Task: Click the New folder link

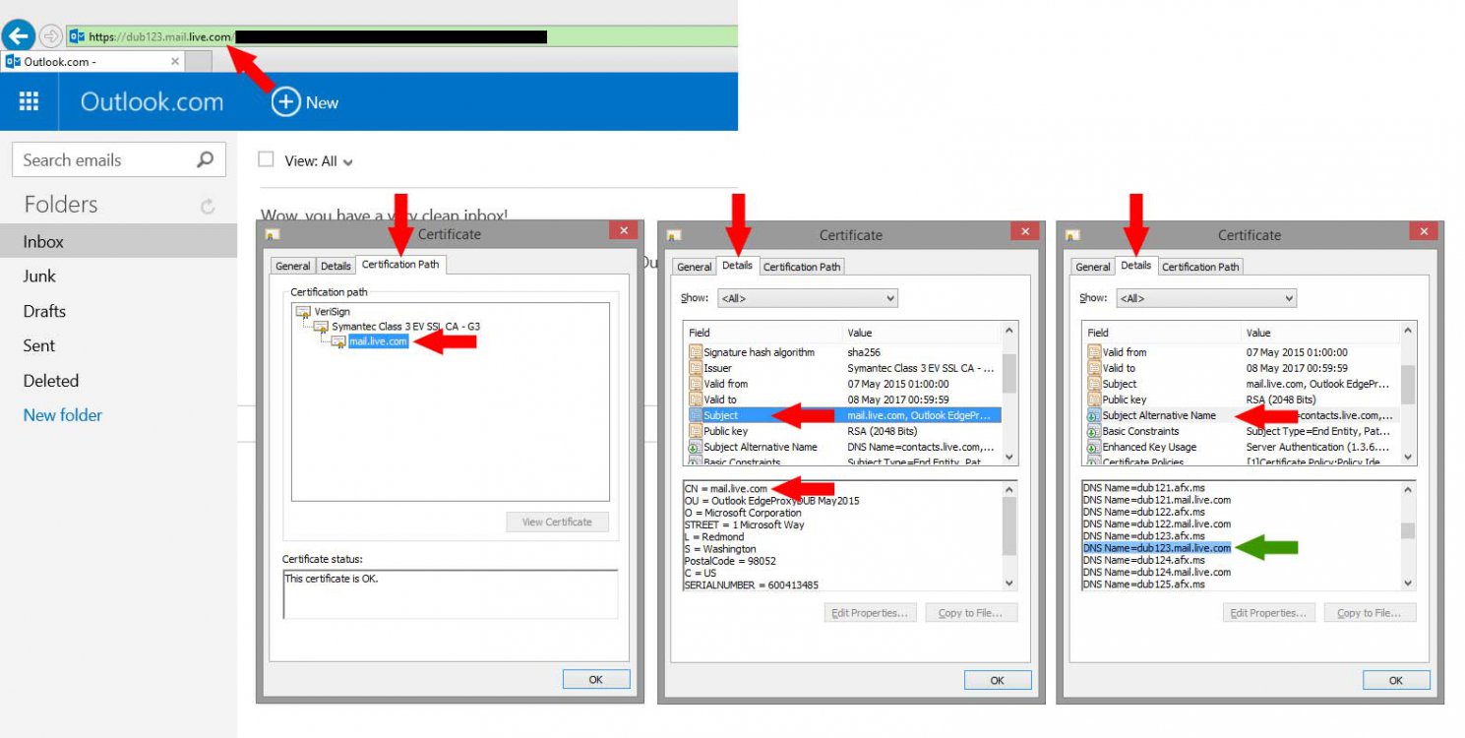Action: click(x=63, y=415)
